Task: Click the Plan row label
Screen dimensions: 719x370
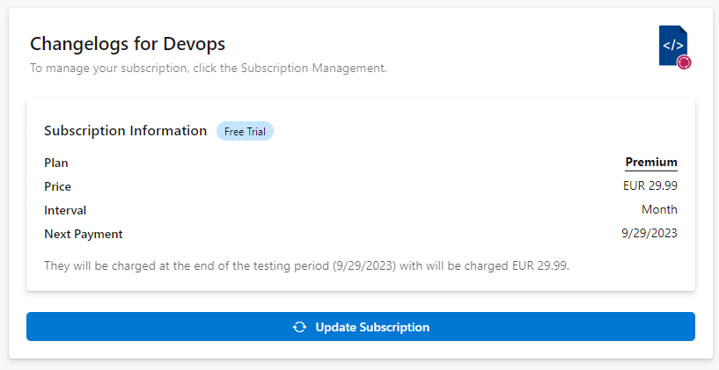Action: [x=56, y=163]
